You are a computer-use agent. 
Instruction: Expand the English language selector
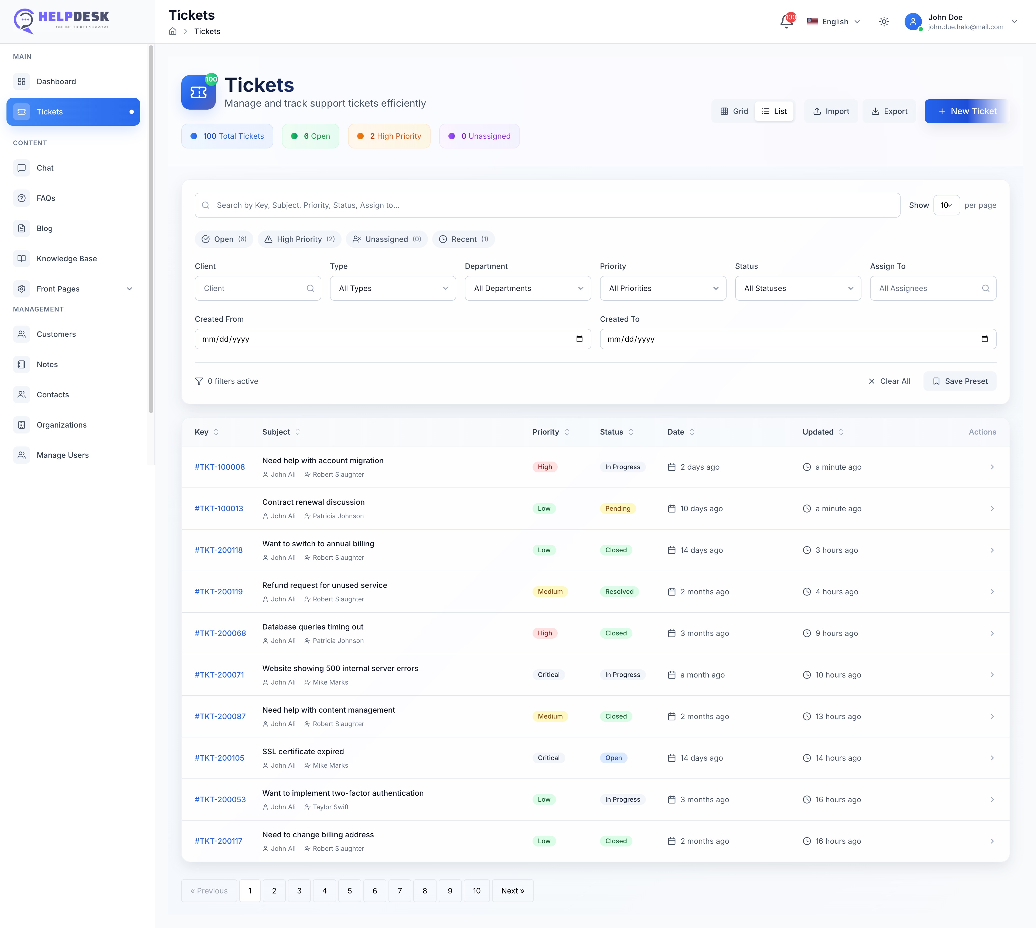pos(834,21)
